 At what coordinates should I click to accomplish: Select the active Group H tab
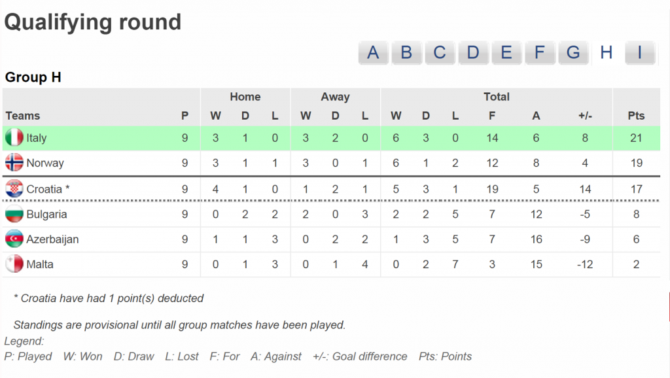[607, 53]
